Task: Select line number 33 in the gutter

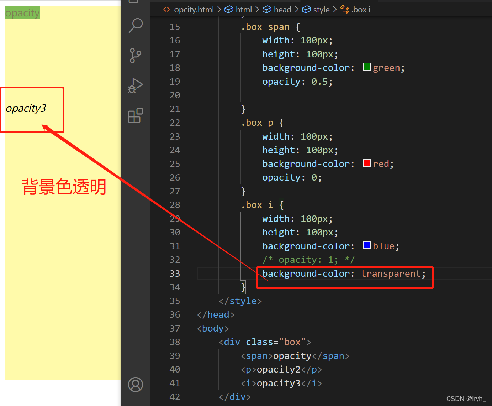Action: 175,274
